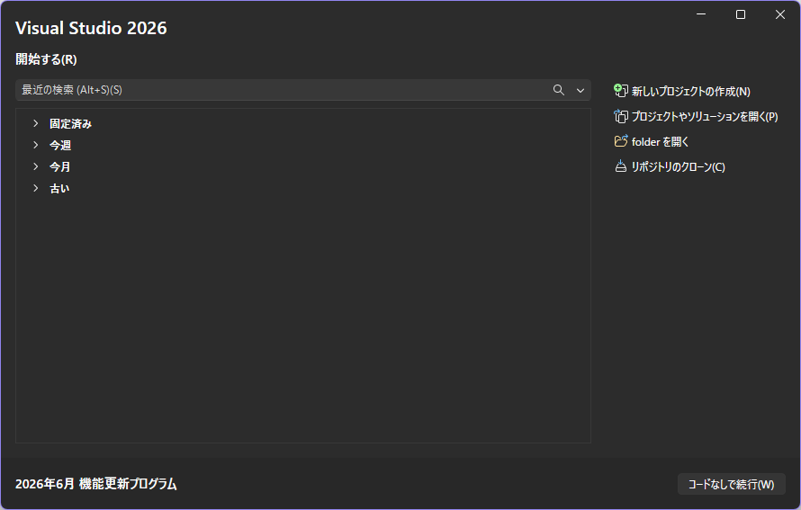Click 新しいプロジェクトの作成(N) link text
The height and width of the screenshot is (510, 801).
(x=690, y=92)
